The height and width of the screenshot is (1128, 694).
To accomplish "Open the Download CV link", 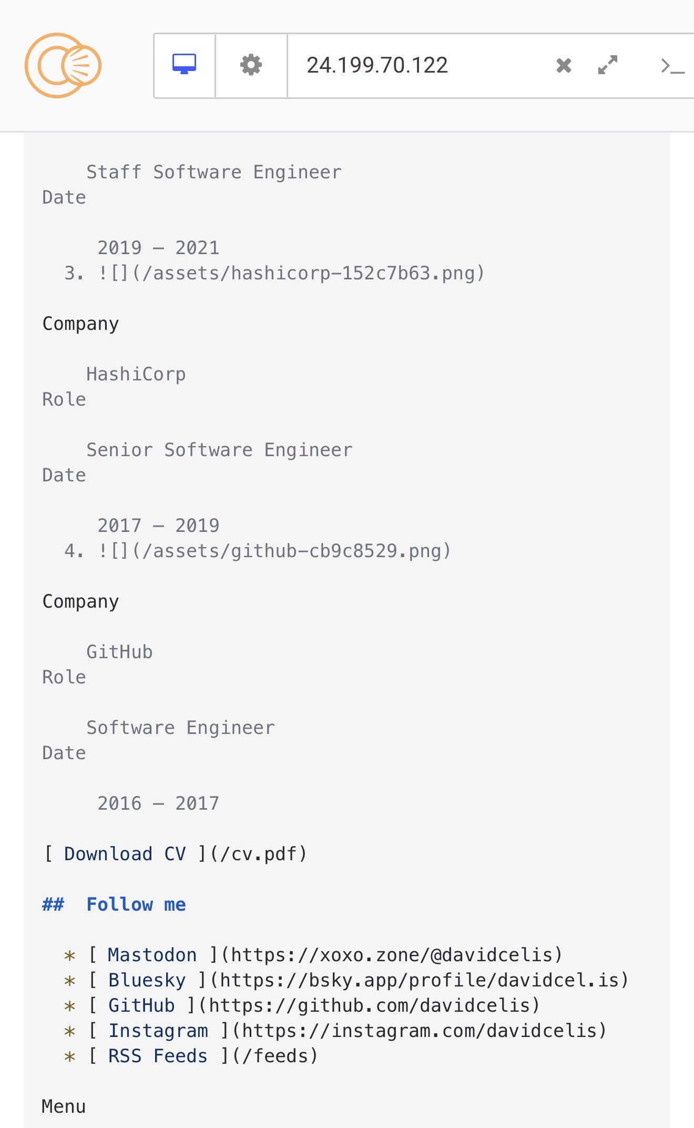I will (x=125, y=854).
